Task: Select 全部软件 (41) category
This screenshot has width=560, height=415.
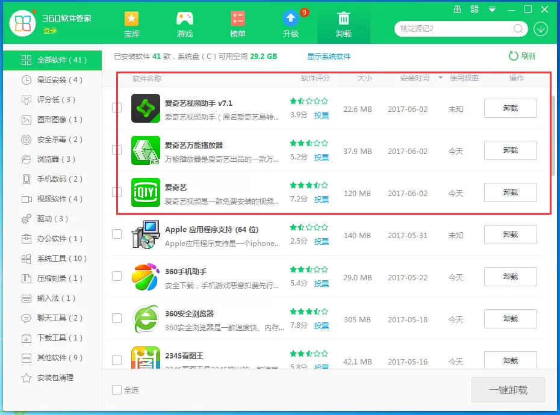Action: (x=52, y=60)
